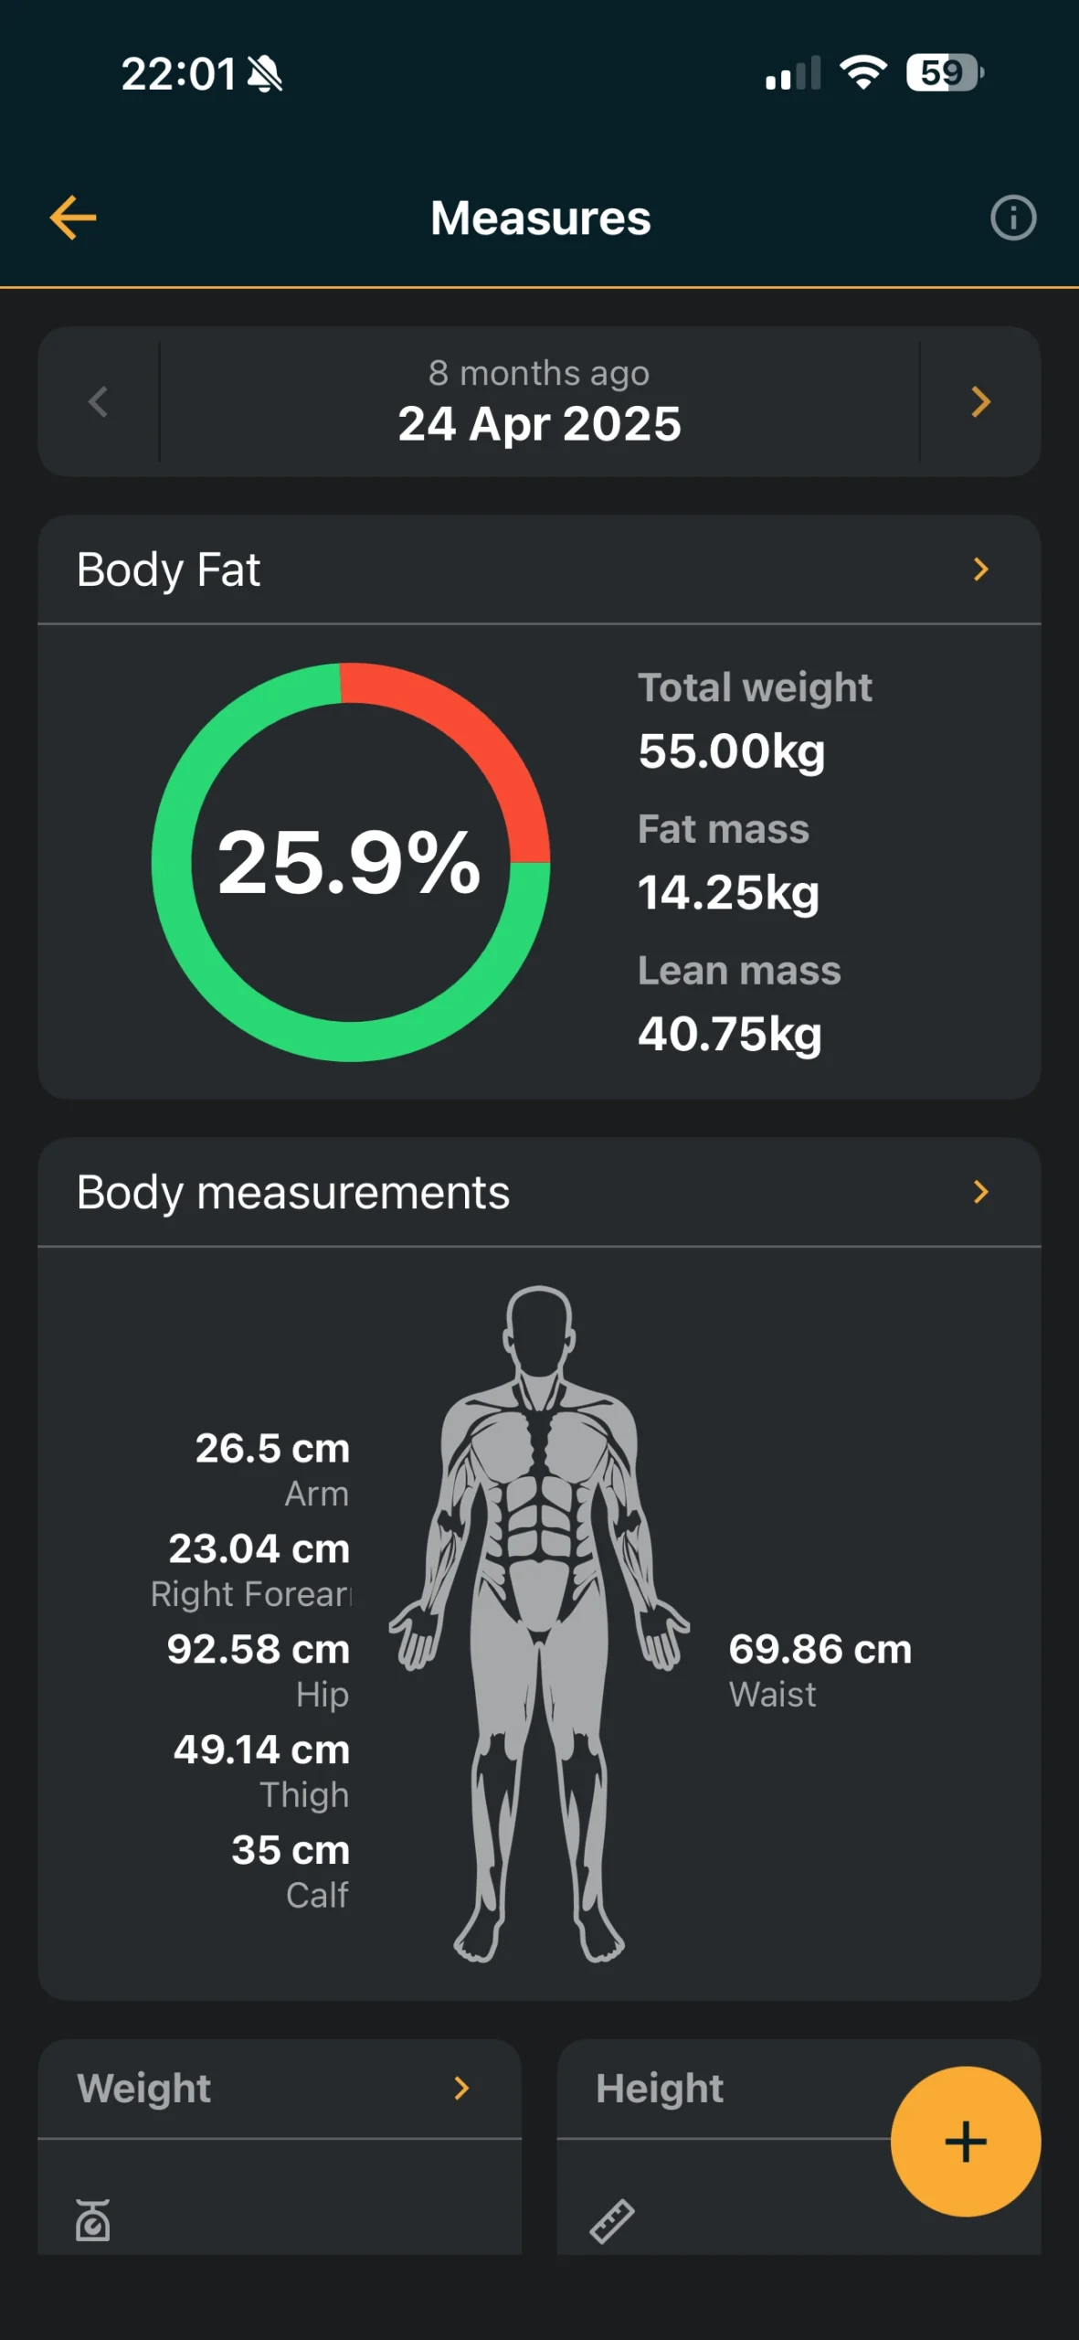Tap the Wi-Fi icon in status bar
The image size is (1079, 2340).
[x=862, y=76]
